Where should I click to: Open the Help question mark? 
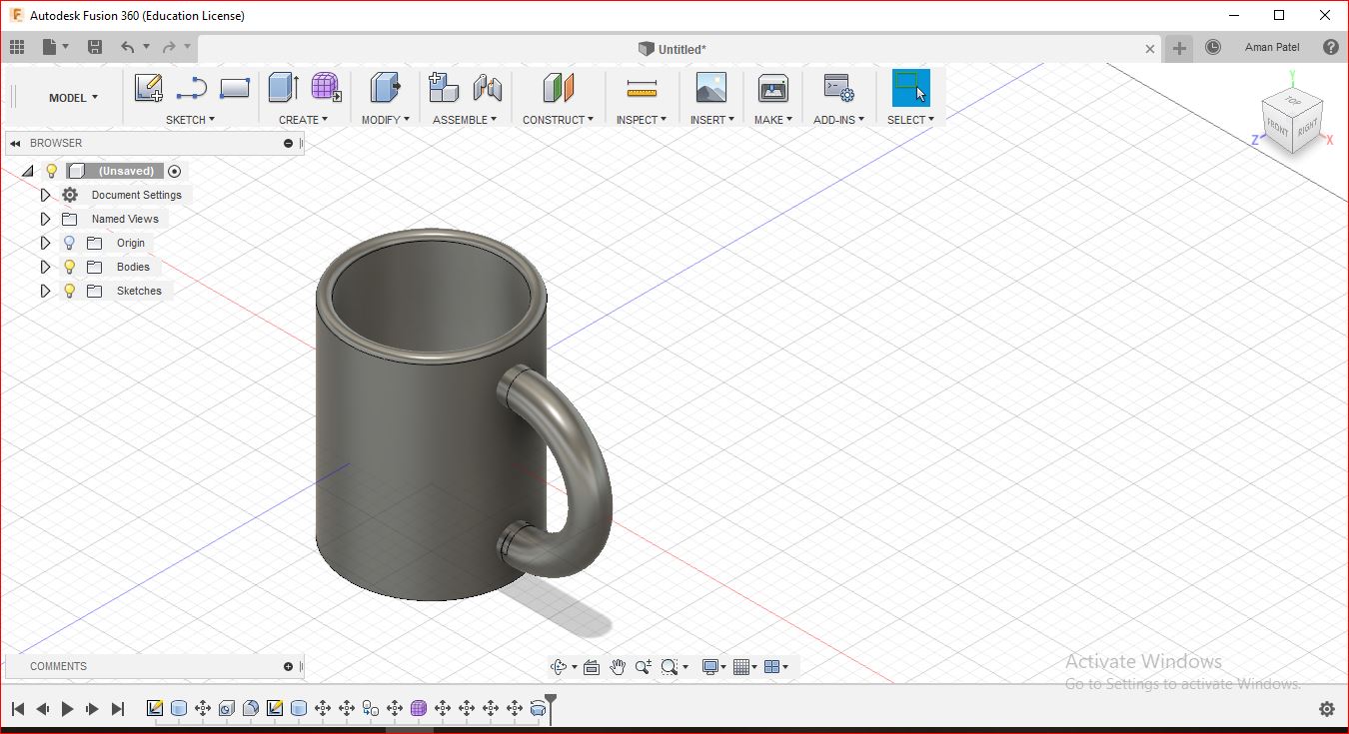1330,47
